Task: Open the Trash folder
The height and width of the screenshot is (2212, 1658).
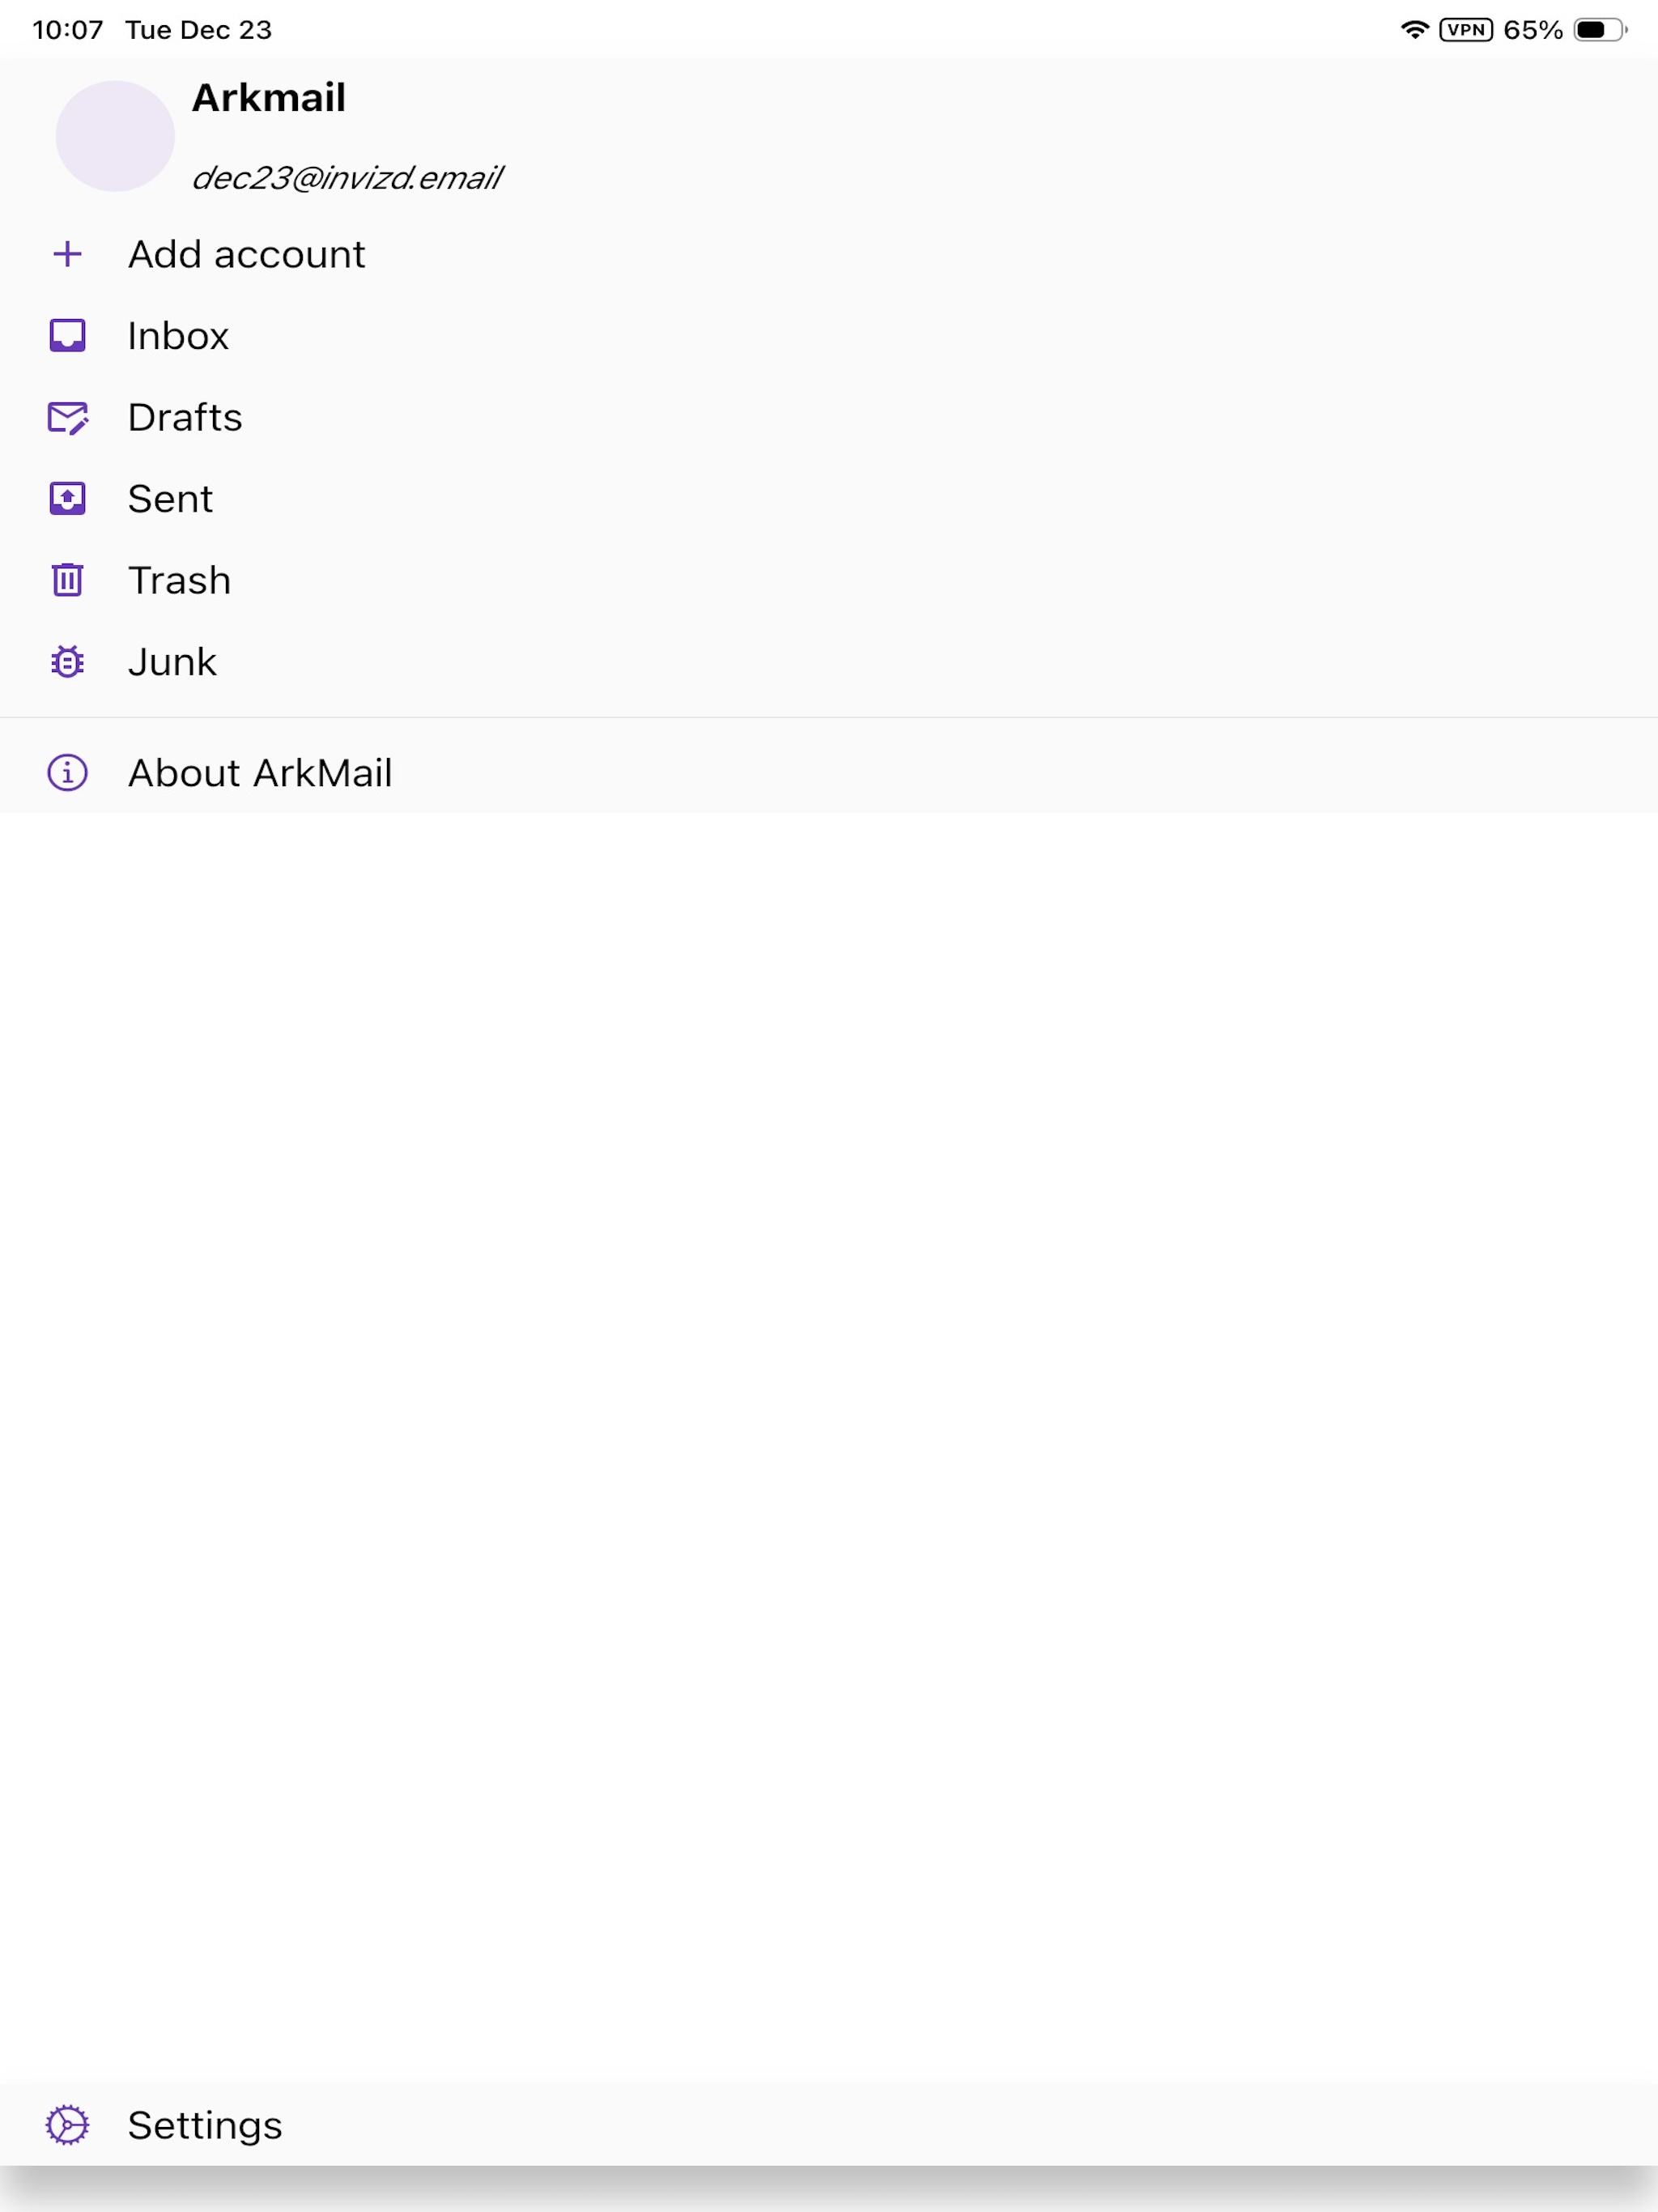Action: 829,580
